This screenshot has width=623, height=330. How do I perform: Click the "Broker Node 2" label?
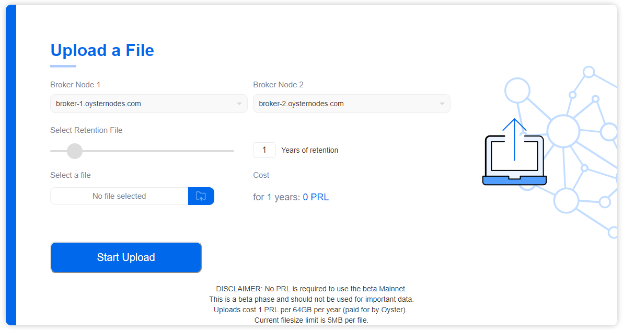(278, 85)
